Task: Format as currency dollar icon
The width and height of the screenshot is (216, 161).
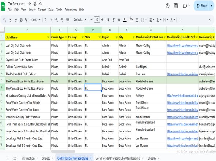Action: coord(46,20)
